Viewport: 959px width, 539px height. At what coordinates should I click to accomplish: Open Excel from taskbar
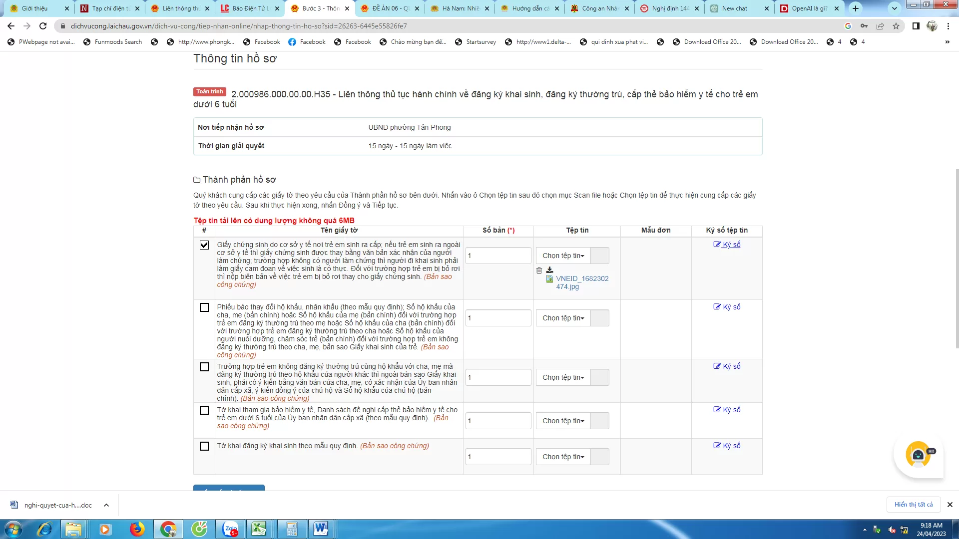point(259,529)
